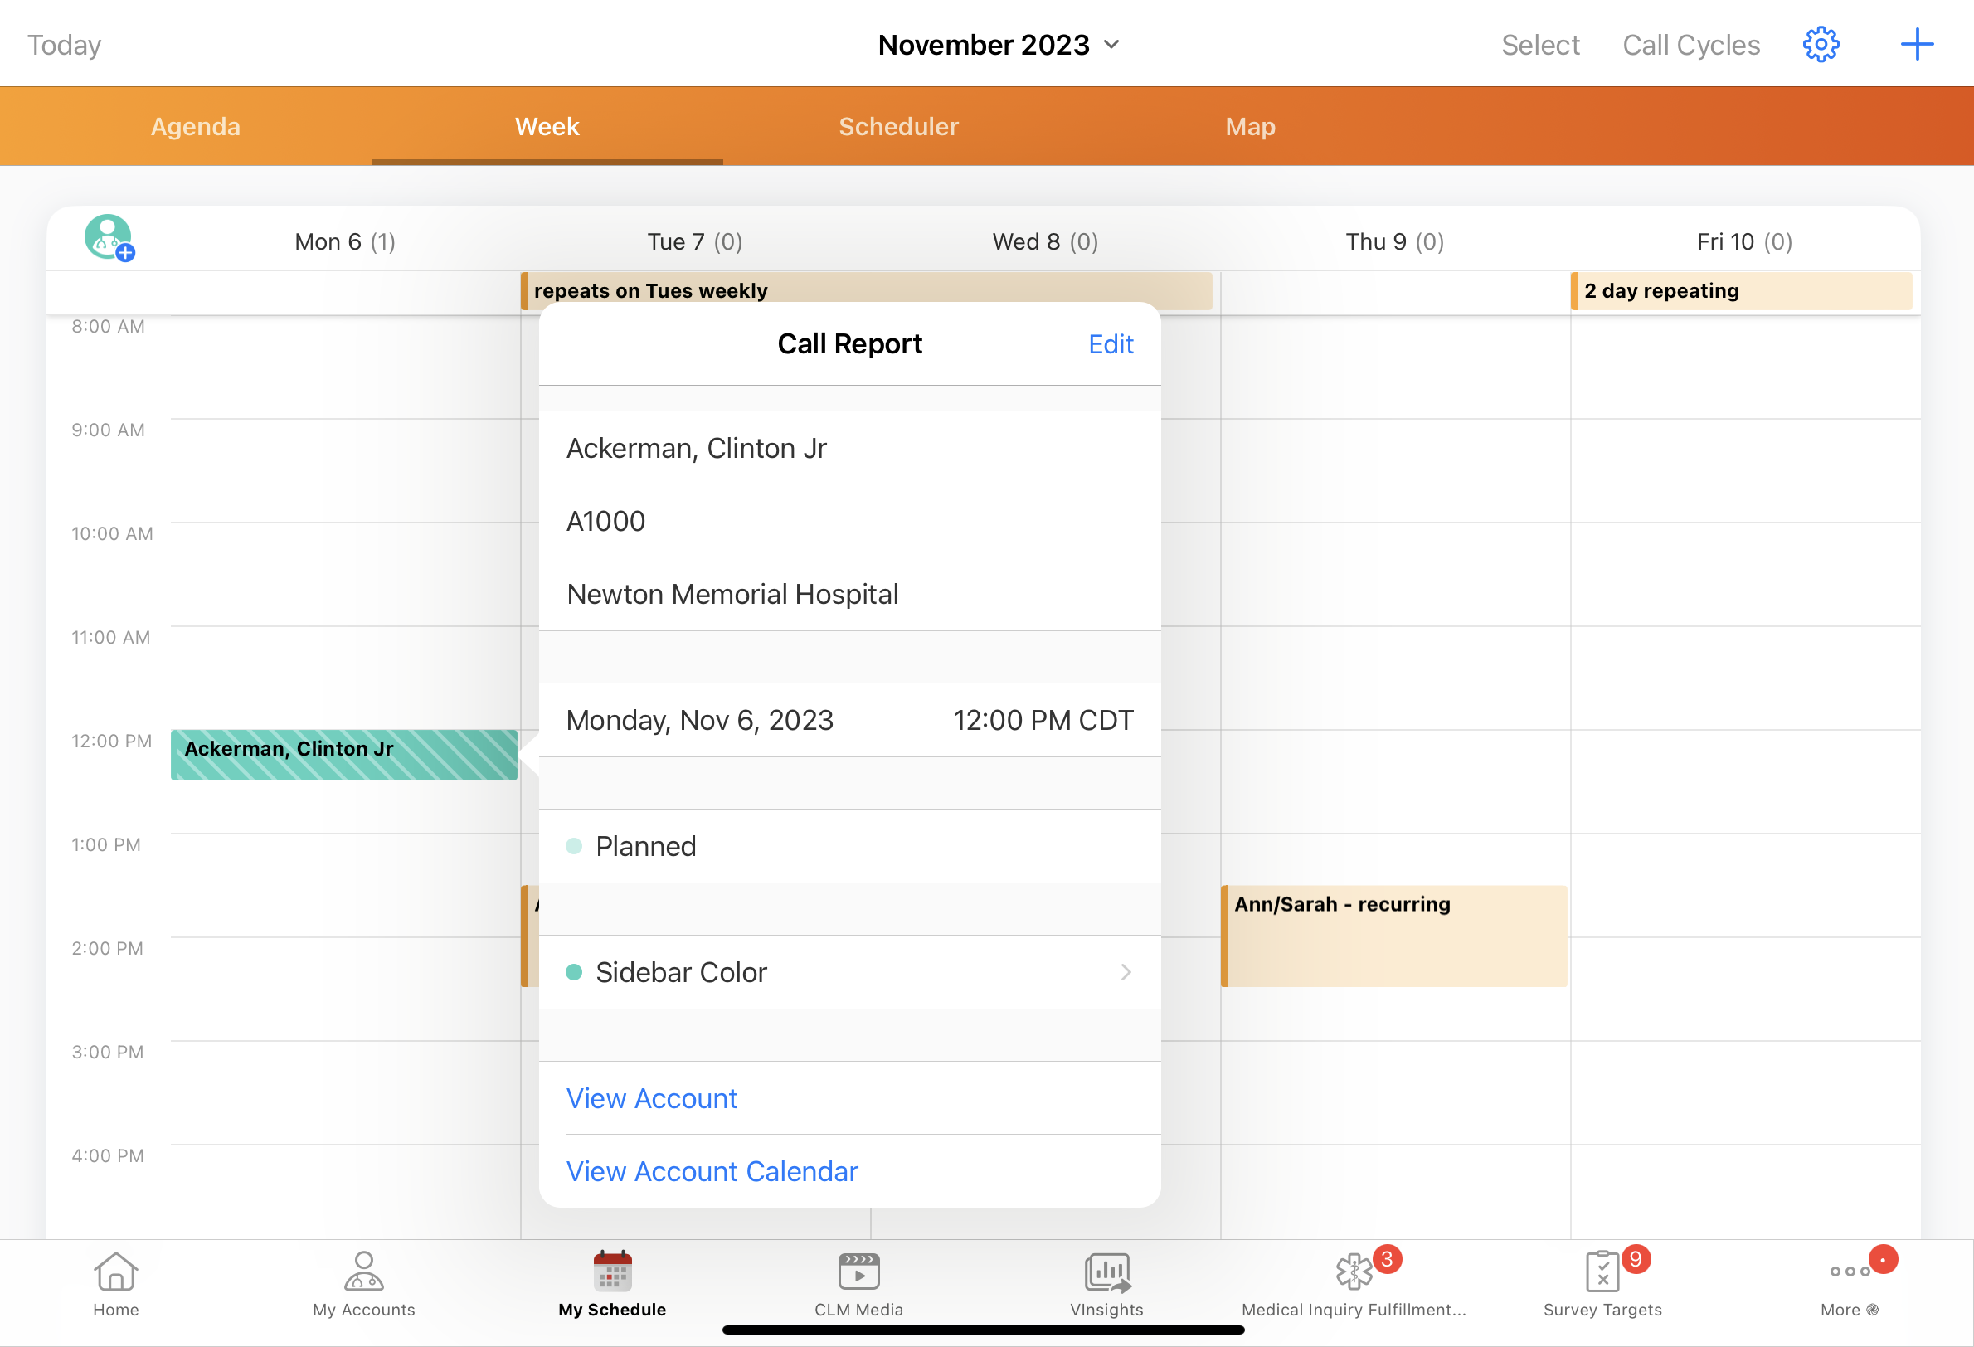The width and height of the screenshot is (1974, 1347).
Task: Select the Ann/Sarah recurring event on Thursday
Action: click(x=1393, y=934)
